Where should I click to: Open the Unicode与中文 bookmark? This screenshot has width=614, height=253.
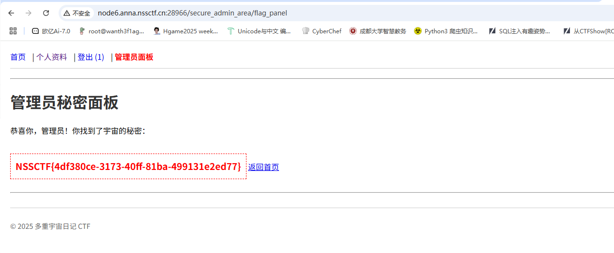pos(259,31)
